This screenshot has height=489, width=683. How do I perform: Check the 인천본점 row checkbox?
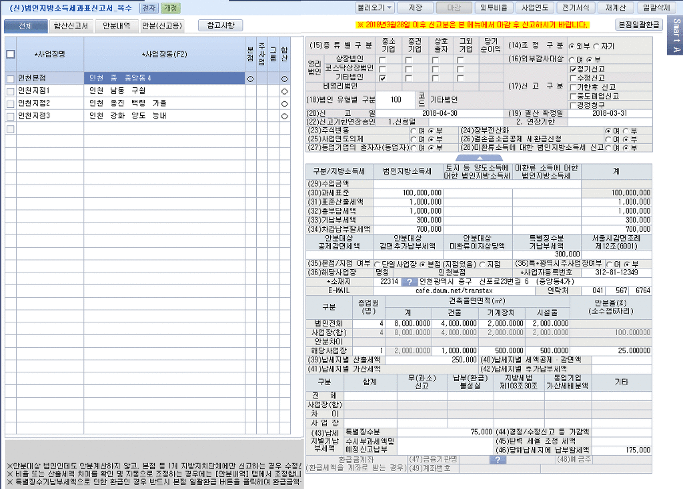[11, 79]
